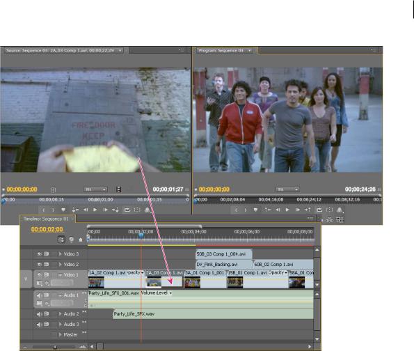The image size is (414, 351).
Task: Select the 60B_02 Comp 1.avi clip
Action: click(x=283, y=265)
